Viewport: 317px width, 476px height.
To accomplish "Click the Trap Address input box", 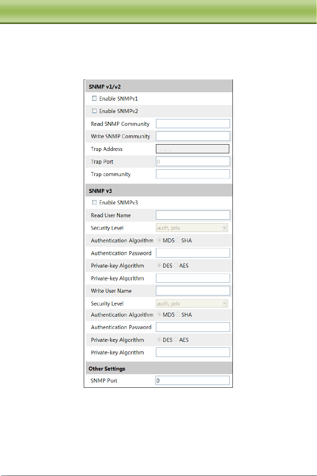I will click(193, 149).
